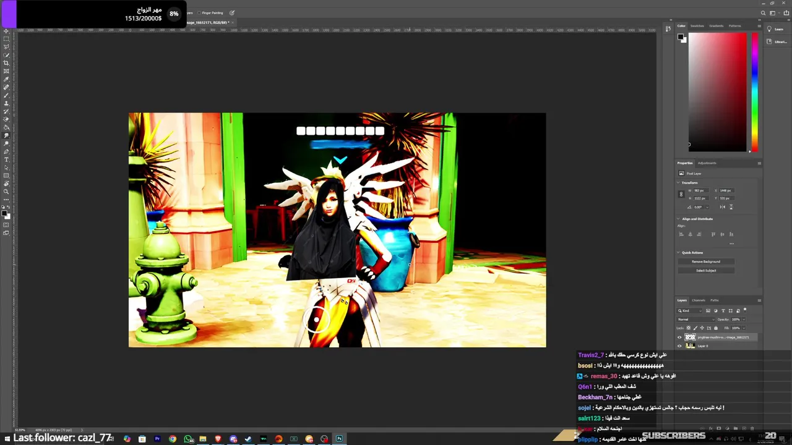The height and width of the screenshot is (445, 792).
Task: Click the foreground color swatch in toolbar
Action: point(4,213)
